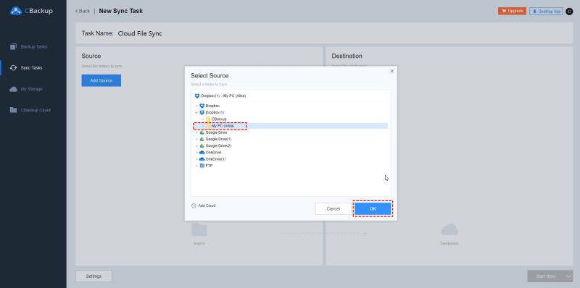Click the OneDrive(1) cloud icon

point(202,159)
